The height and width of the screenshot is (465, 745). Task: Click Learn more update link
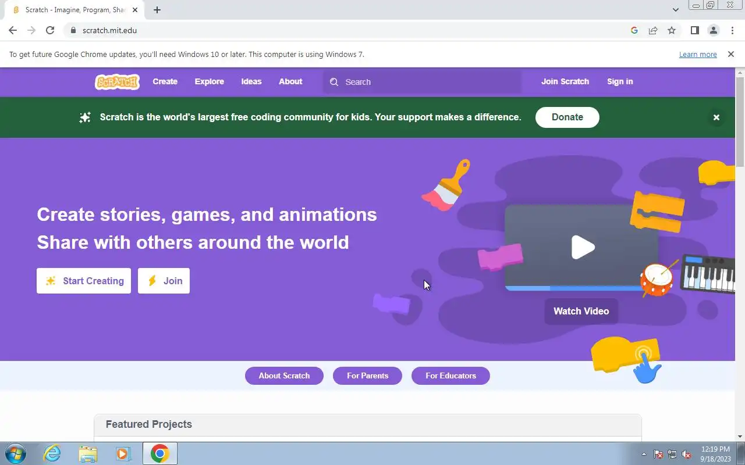pos(698,54)
